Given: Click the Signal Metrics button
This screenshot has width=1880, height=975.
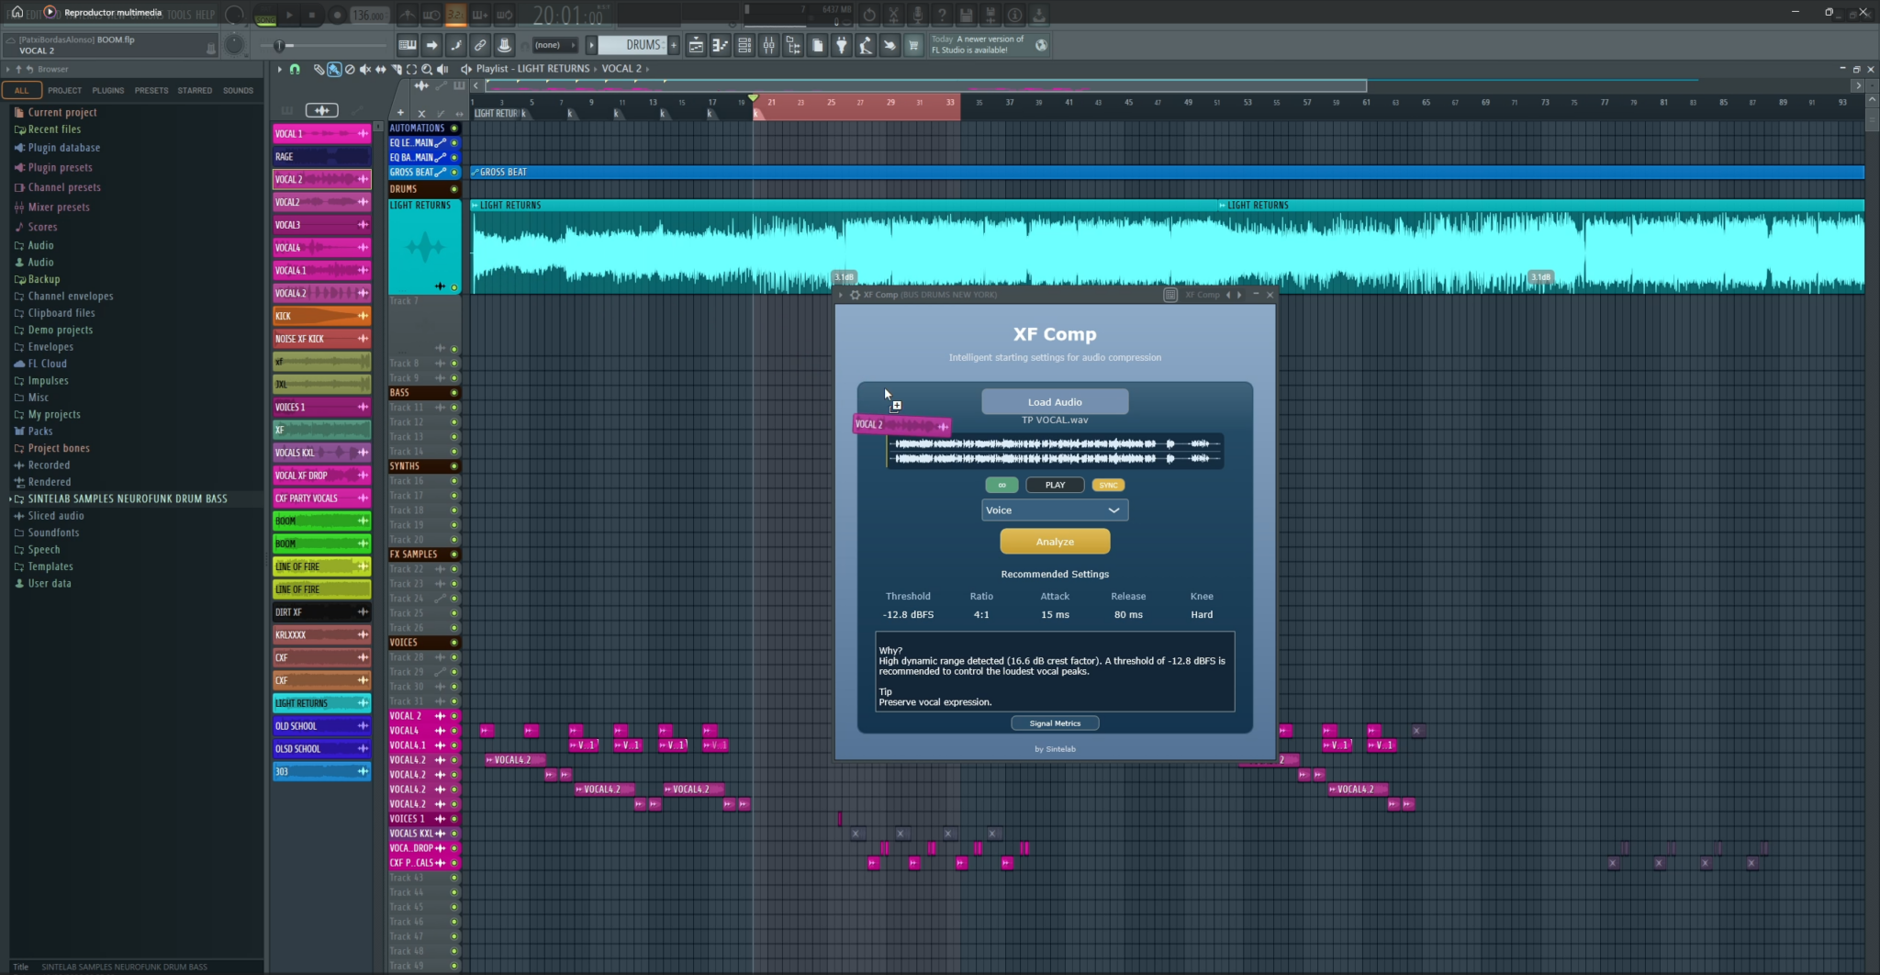Looking at the screenshot, I should pyautogui.click(x=1055, y=723).
